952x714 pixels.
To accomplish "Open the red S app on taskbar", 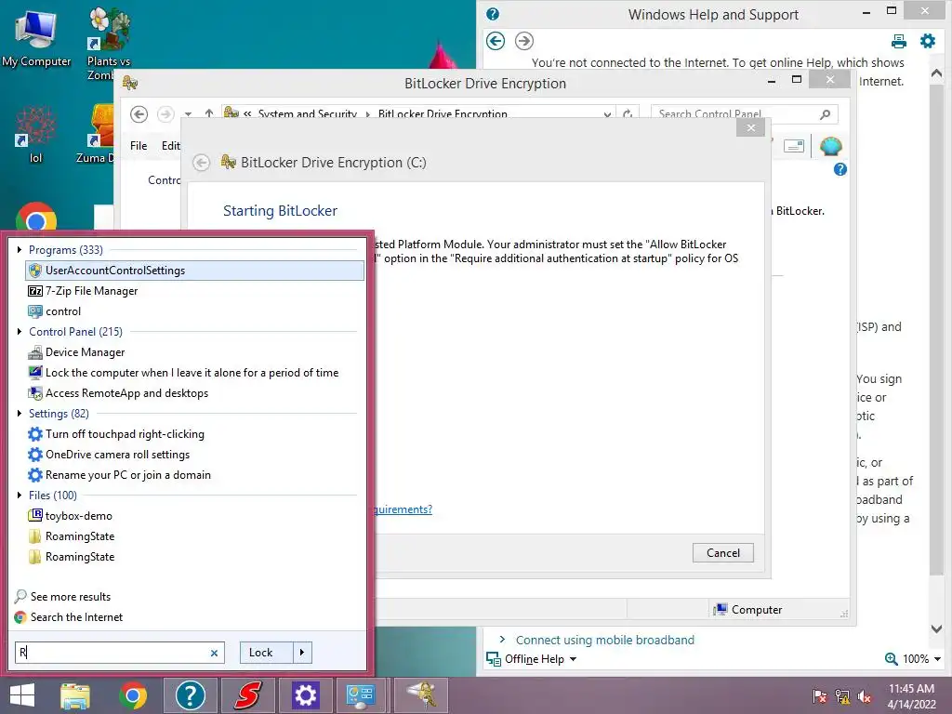I will click(x=247, y=695).
